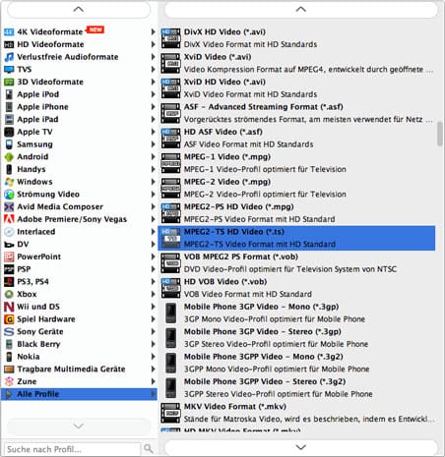
Task: Click the search magnifier icon
Action: tap(149, 448)
